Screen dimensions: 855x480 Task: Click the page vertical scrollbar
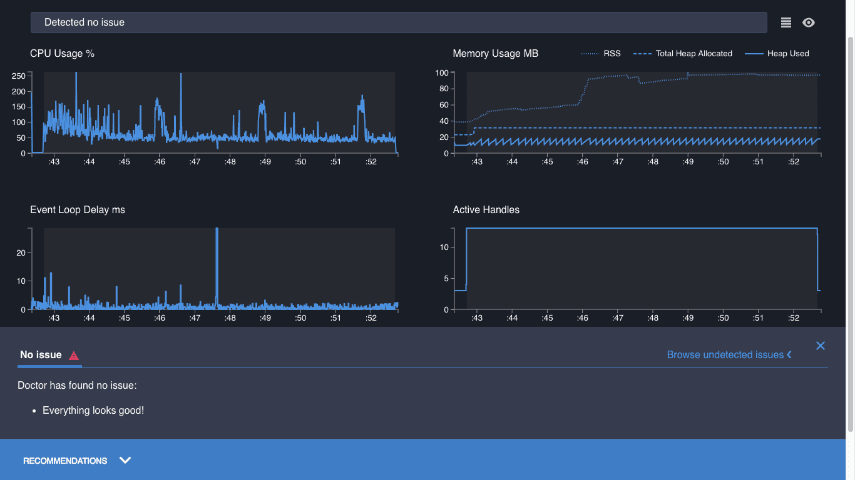tap(850, 234)
